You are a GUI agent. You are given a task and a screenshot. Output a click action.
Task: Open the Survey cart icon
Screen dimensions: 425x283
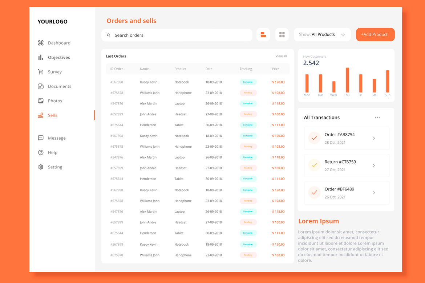click(41, 72)
